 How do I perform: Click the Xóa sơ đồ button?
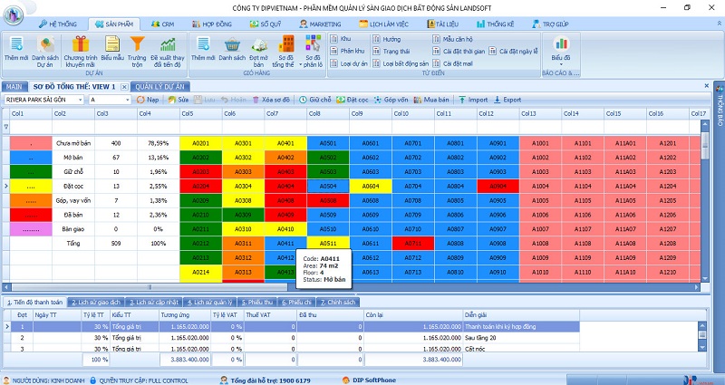(271, 100)
